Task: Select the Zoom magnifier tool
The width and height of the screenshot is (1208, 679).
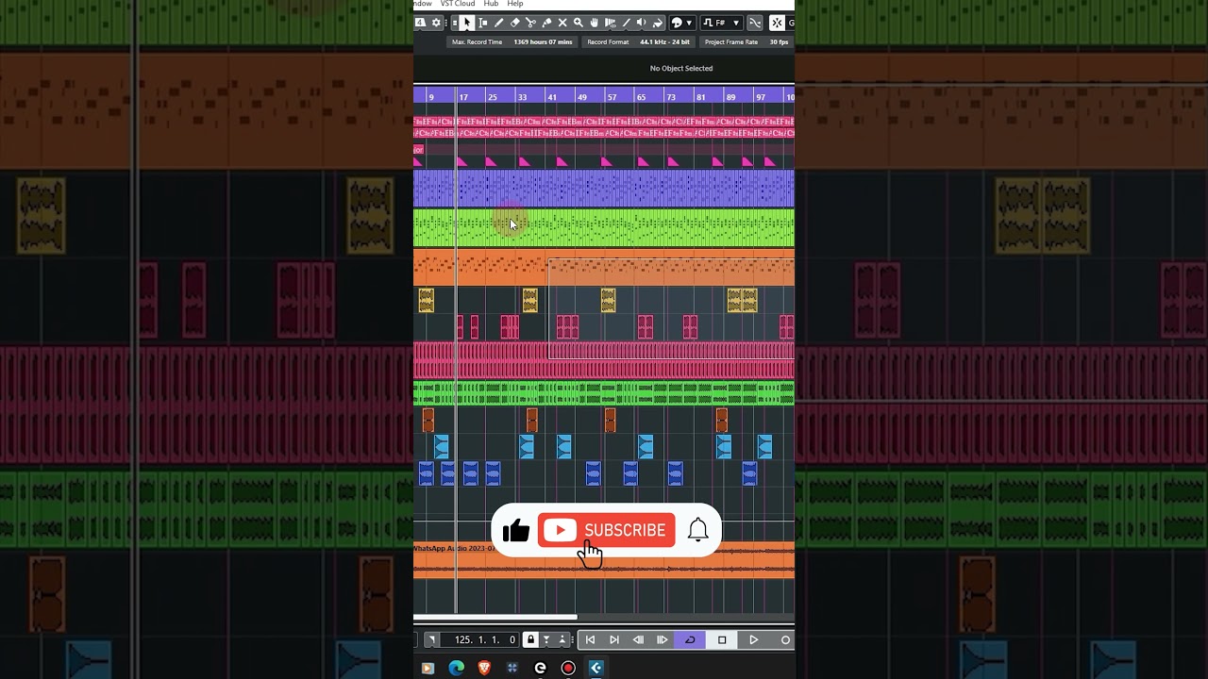Action: pos(579,23)
